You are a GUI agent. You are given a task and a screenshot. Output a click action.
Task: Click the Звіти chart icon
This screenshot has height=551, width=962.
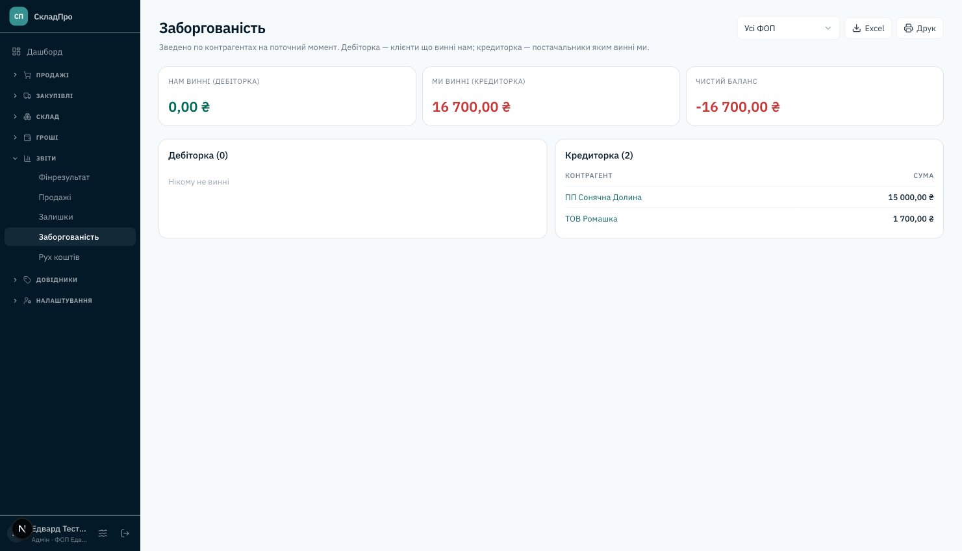click(x=27, y=158)
